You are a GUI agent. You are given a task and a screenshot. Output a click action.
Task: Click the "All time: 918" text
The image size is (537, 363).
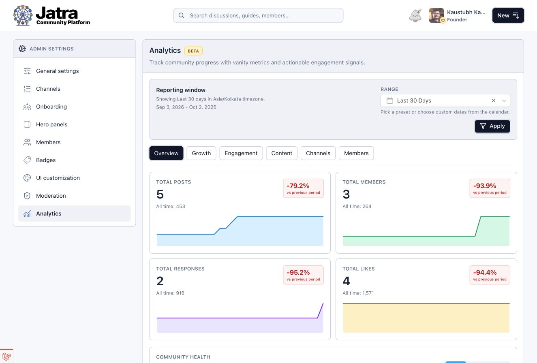170,293
